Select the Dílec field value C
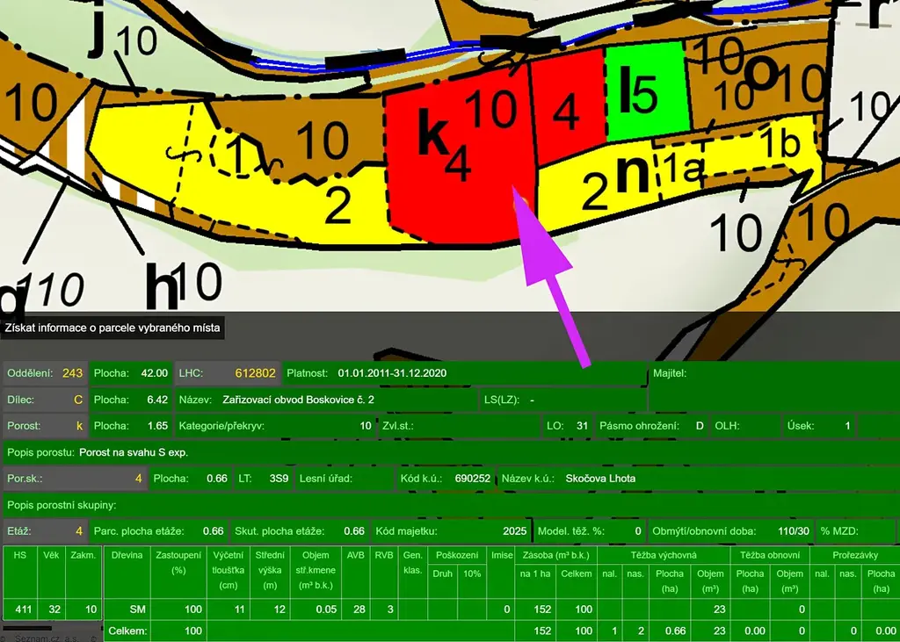This screenshot has height=642, width=900. tap(77, 400)
